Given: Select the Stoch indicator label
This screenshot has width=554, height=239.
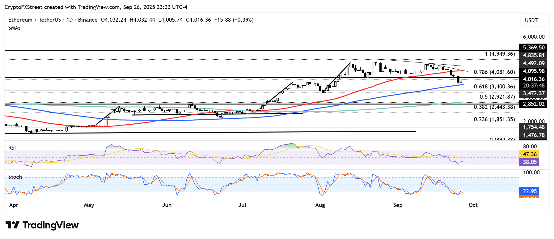Looking at the screenshot, I should click(x=15, y=177).
